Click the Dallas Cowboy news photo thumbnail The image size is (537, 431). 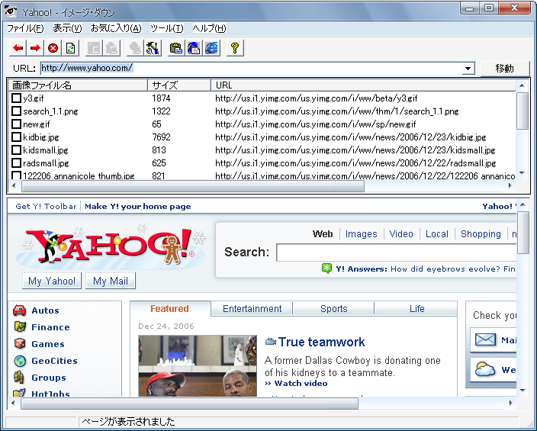click(x=198, y=365)
